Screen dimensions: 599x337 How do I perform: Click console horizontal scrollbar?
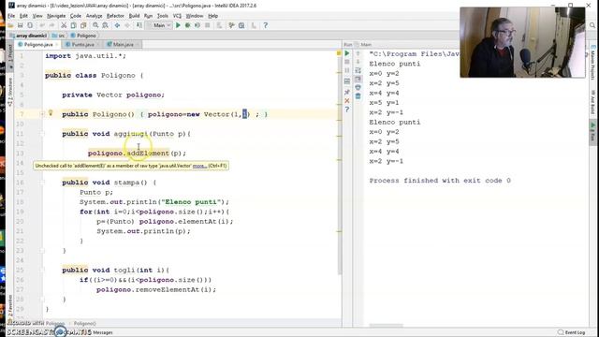pyautogui.click(x=386, y=326)
